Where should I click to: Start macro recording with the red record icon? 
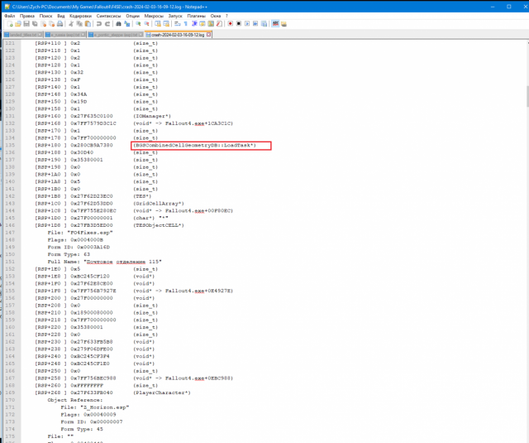(230, 24)
